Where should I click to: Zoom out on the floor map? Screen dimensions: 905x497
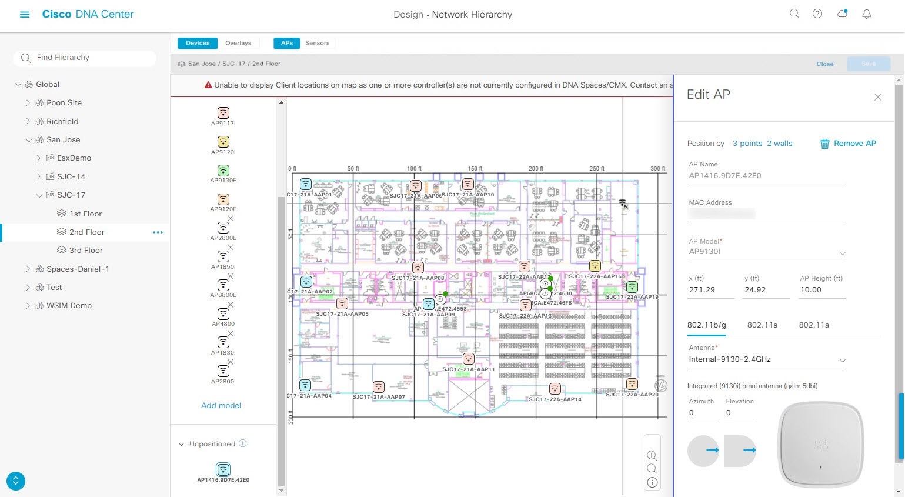652,469
